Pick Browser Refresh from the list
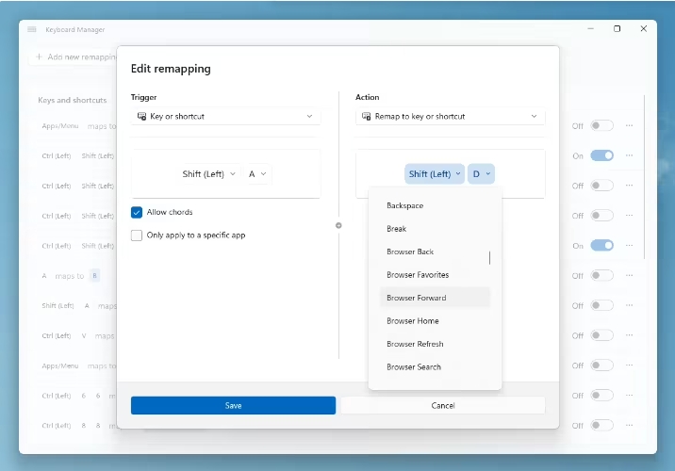675x471 pixels. click(415, 344)
